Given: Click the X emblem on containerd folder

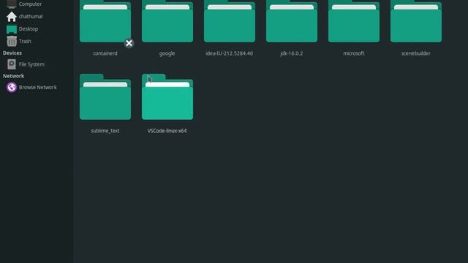Looking at the screenshot, I should click(x=129, y=43).
